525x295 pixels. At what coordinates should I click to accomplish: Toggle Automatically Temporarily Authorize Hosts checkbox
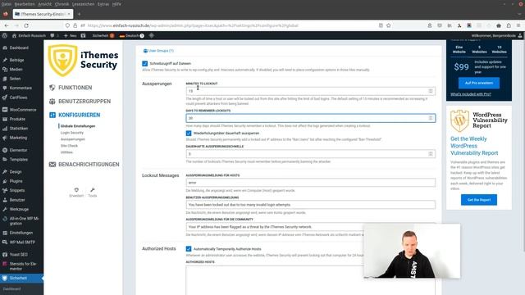click(189, 249)
